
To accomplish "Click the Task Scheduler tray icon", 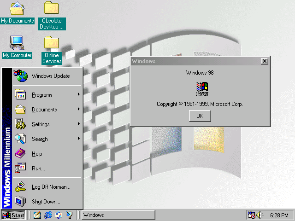I will coord(252,215).
